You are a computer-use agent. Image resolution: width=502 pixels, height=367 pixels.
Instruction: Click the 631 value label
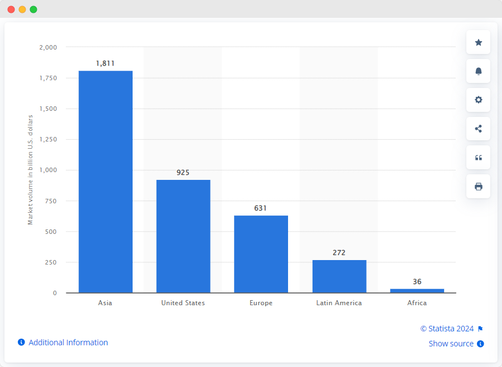261,208
